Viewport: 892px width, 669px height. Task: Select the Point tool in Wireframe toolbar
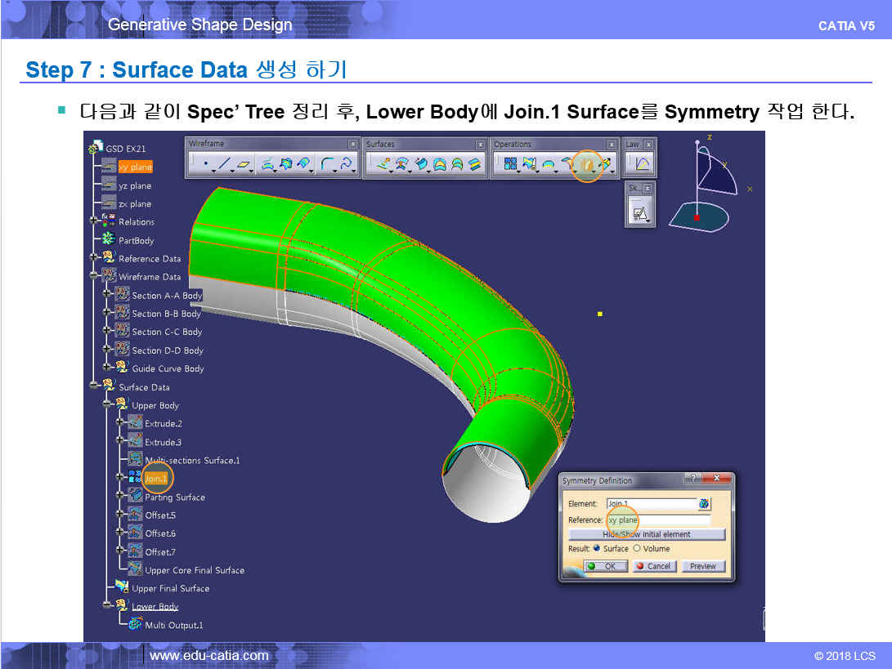[204, 164]
